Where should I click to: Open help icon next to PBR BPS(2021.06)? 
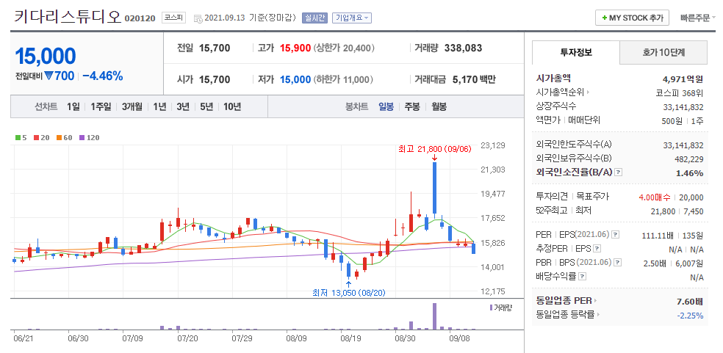pyautogui.click(x=618, y=263)
